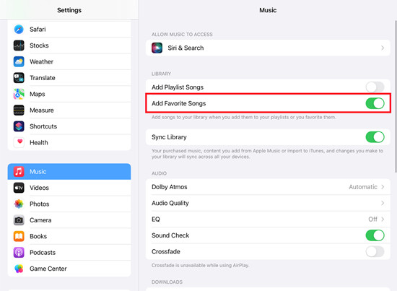Tap the EQ label
The width and height of the screenshot is (397, 291).
156,220
